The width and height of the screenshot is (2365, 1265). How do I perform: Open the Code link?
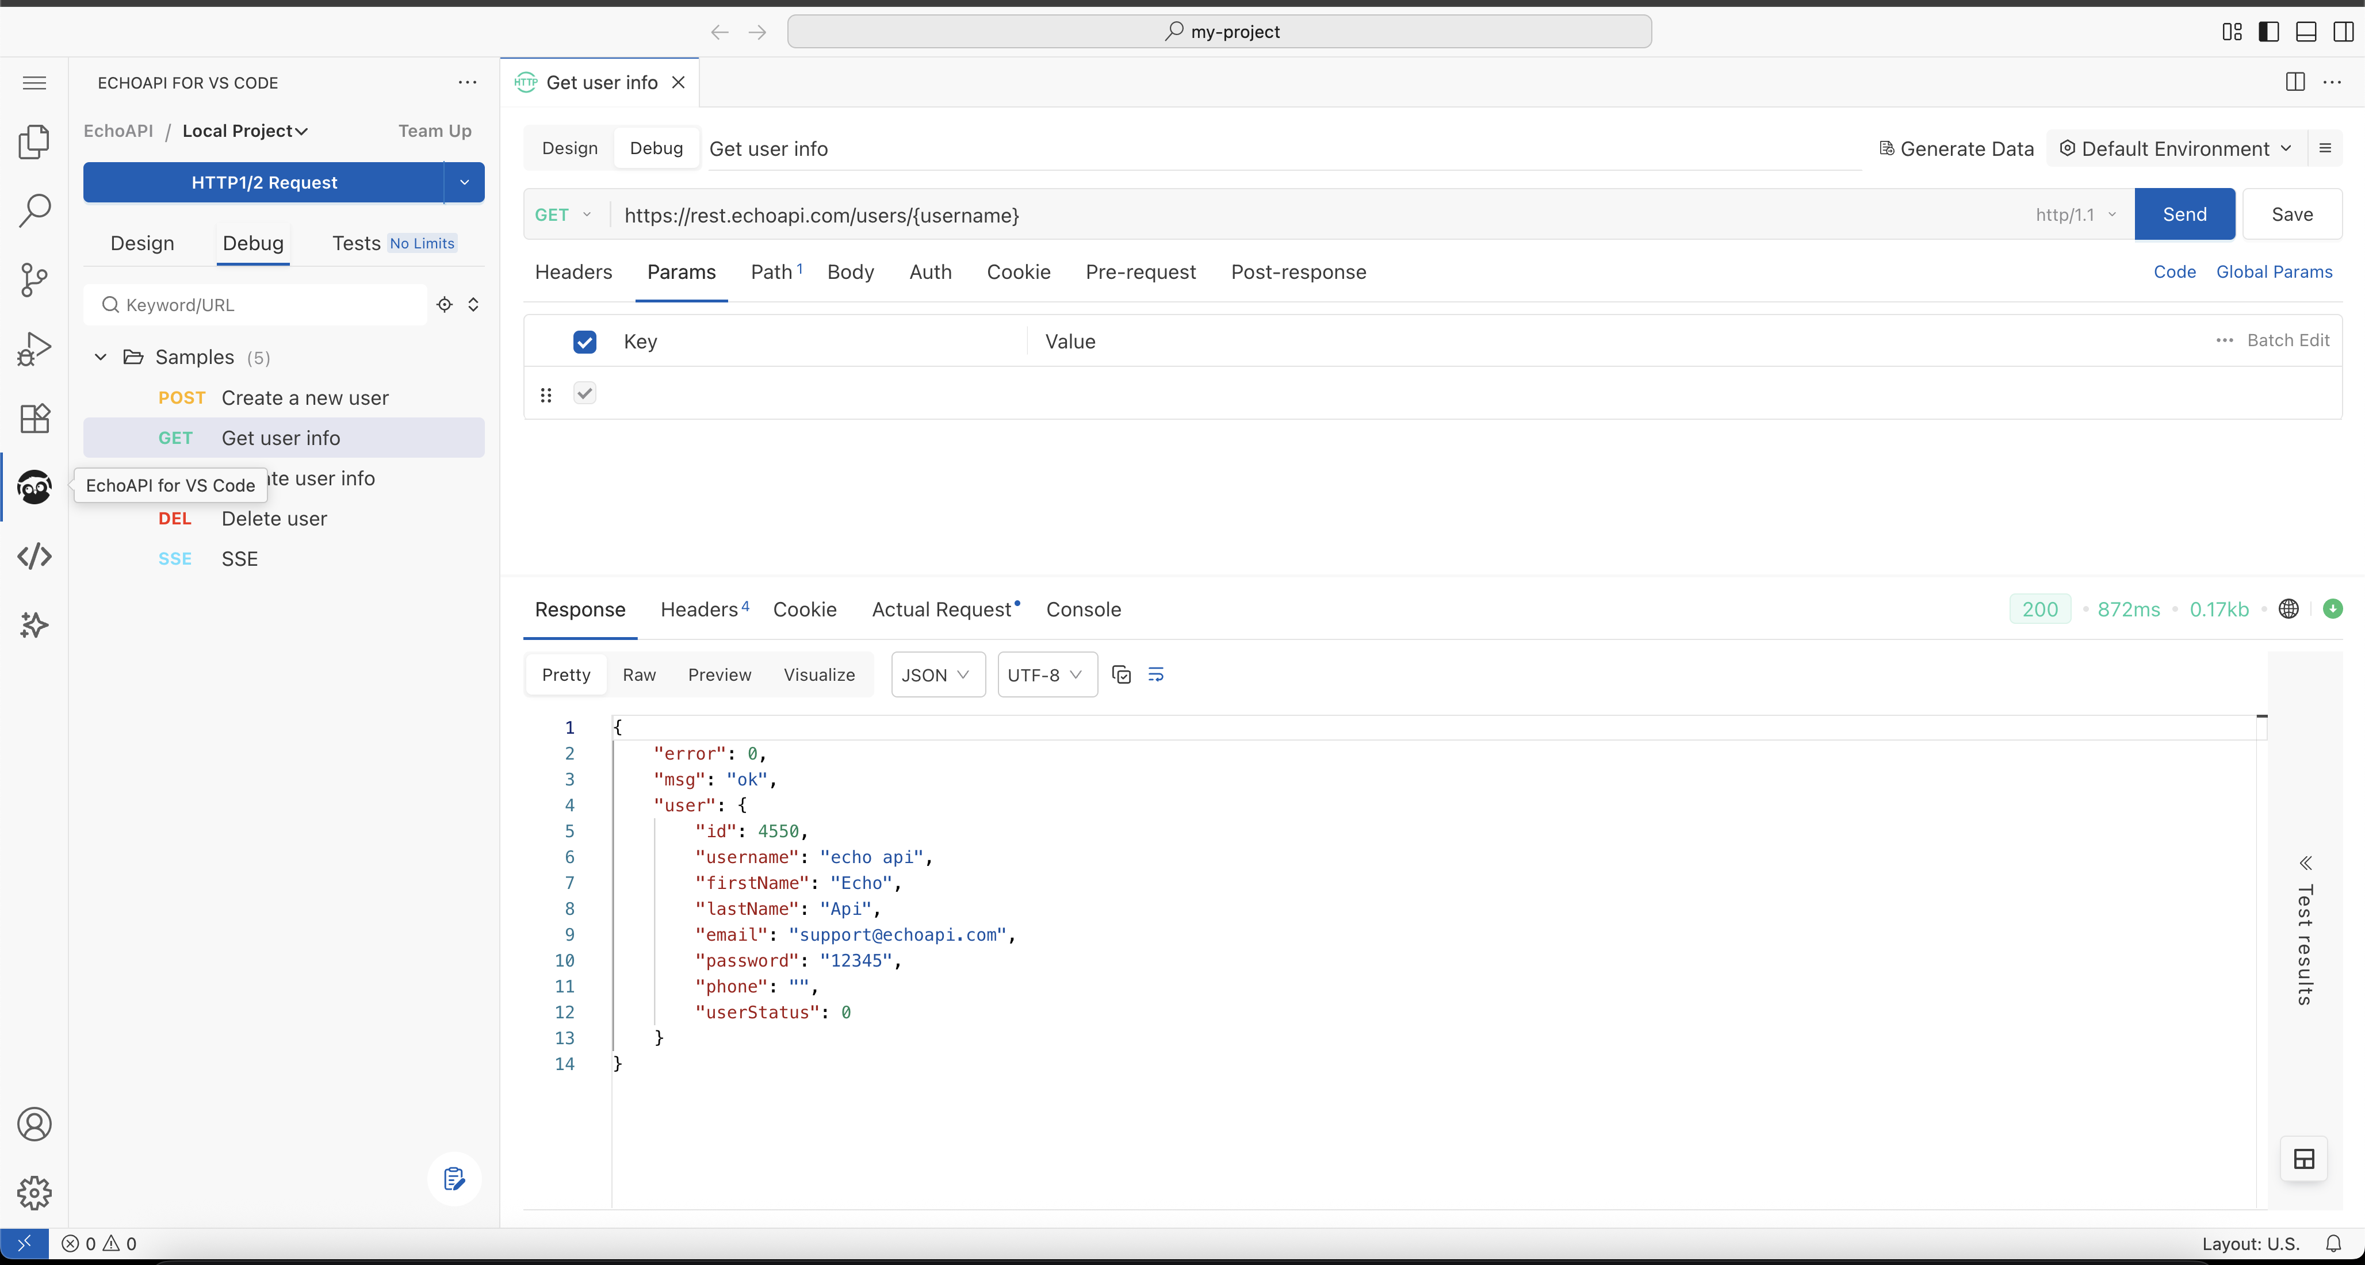click(2174, 272)
